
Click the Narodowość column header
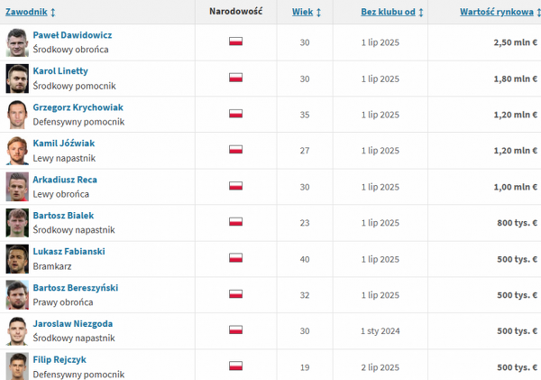[235, 12]
